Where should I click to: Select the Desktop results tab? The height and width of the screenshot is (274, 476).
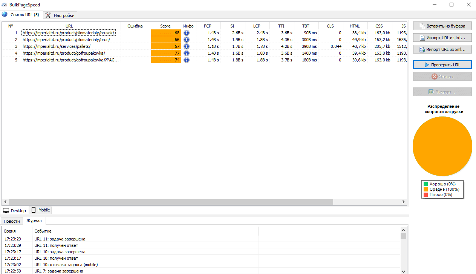(15, 210)
